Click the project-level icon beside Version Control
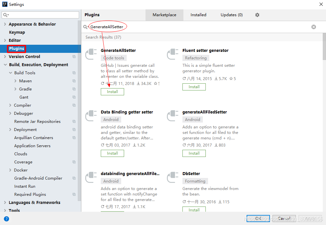326x225 pixels. [x=74, y=56]
